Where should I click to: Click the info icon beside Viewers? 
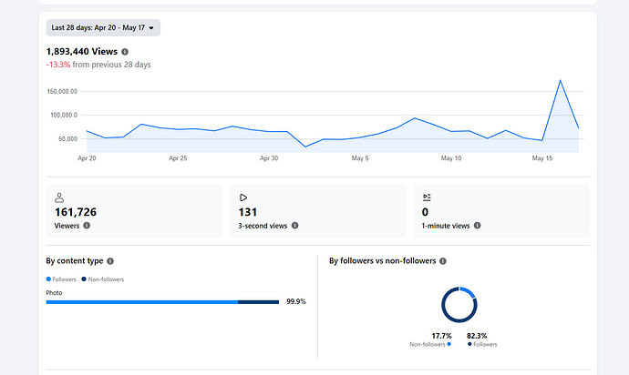tap(87, 226)
